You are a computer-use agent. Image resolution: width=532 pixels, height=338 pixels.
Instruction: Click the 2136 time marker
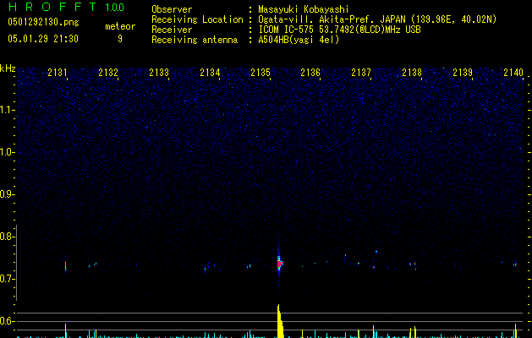(x=310, y=73)
